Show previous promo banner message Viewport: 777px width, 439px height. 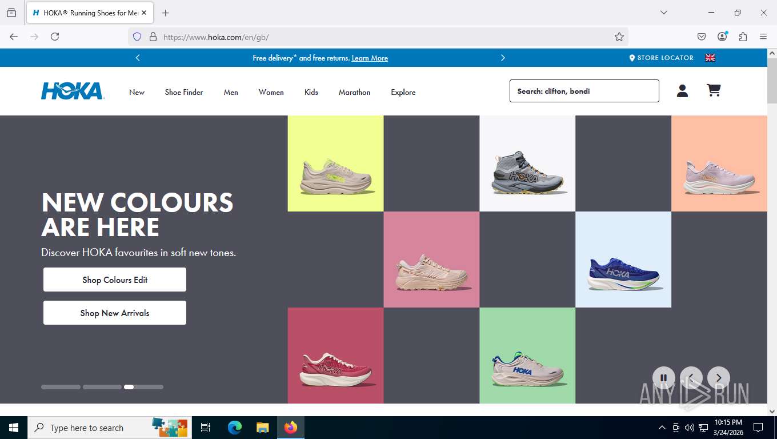138,58
